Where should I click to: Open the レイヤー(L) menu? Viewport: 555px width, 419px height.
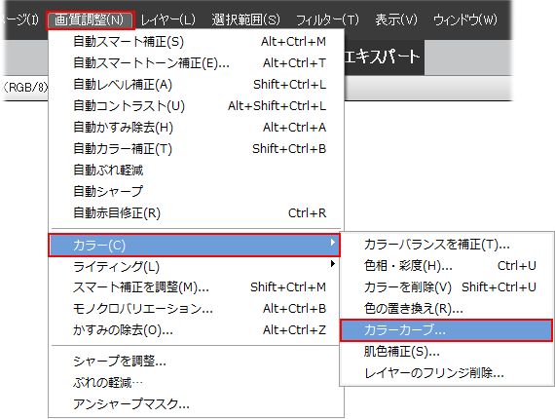coord(168,19)
